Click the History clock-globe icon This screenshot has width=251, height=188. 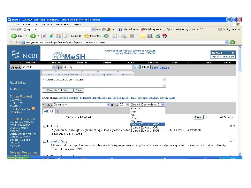(106, 36)
